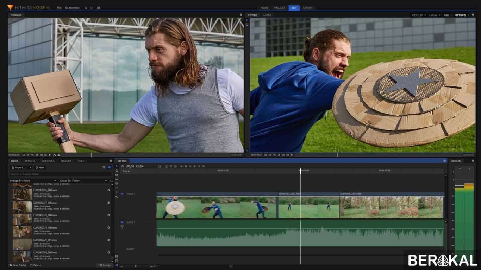Image resolution: width=481 pixels, height=270 pixels.
Task: Select the Layer tab
Action: point(267,15)
